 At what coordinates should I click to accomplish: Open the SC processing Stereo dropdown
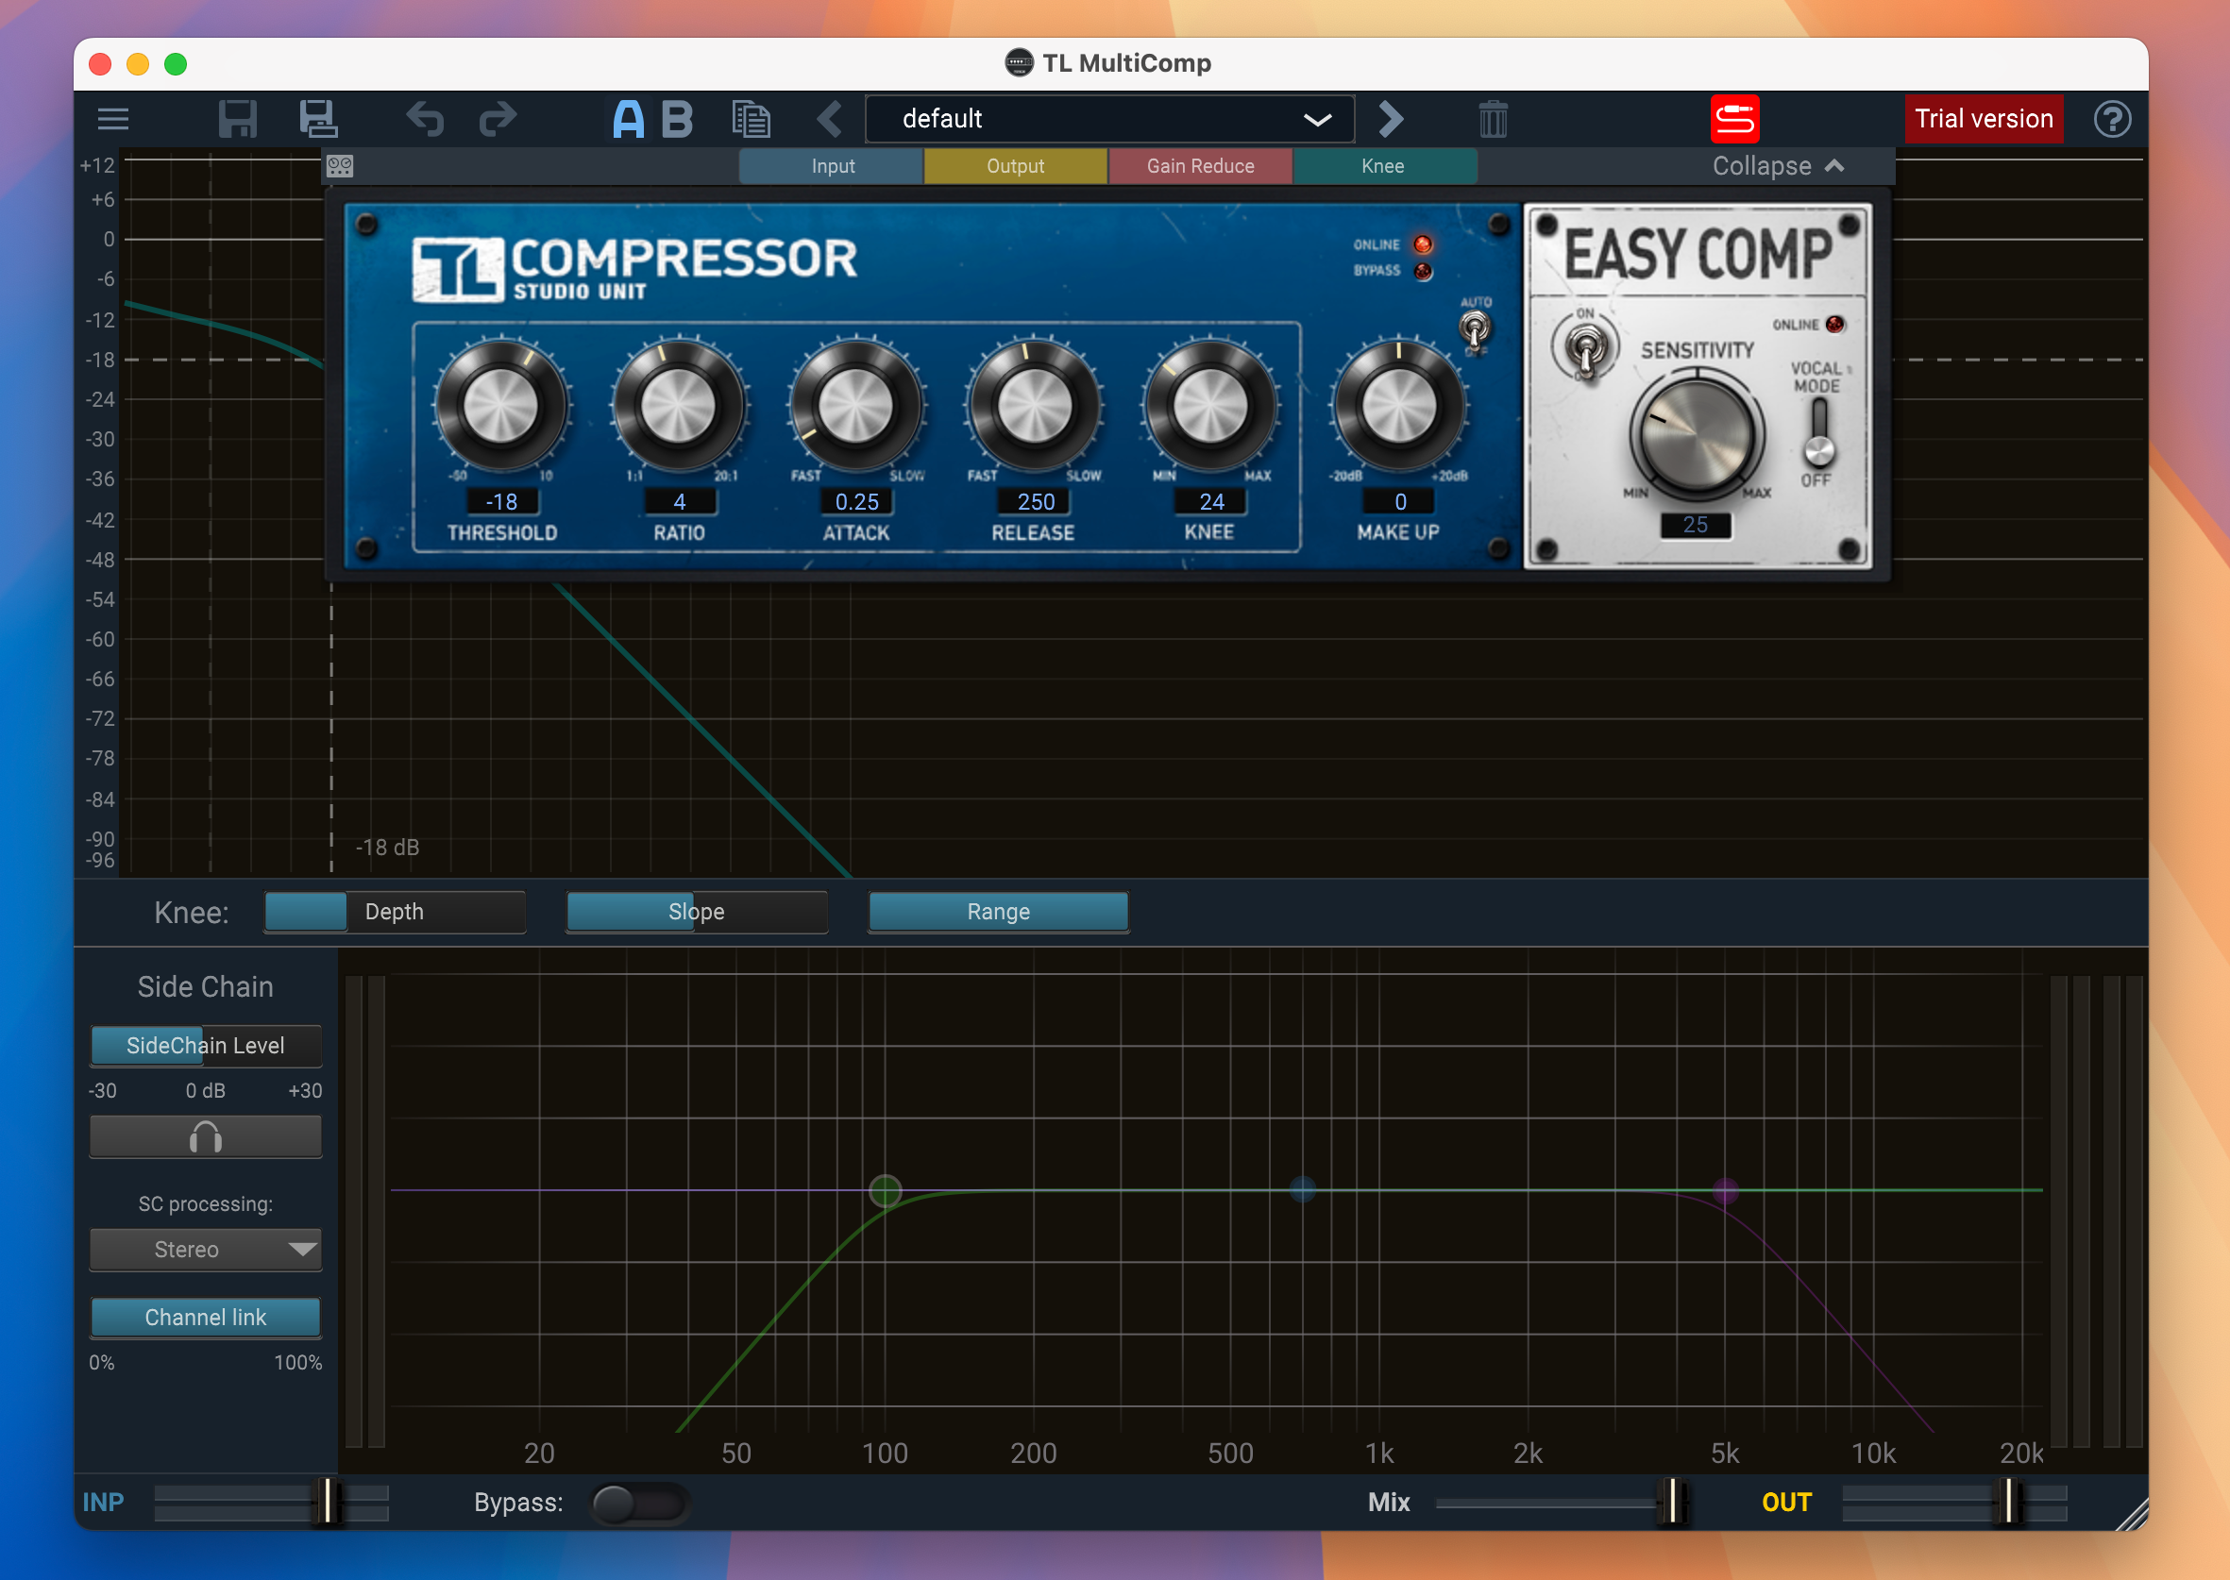(x=205, y=1250)
